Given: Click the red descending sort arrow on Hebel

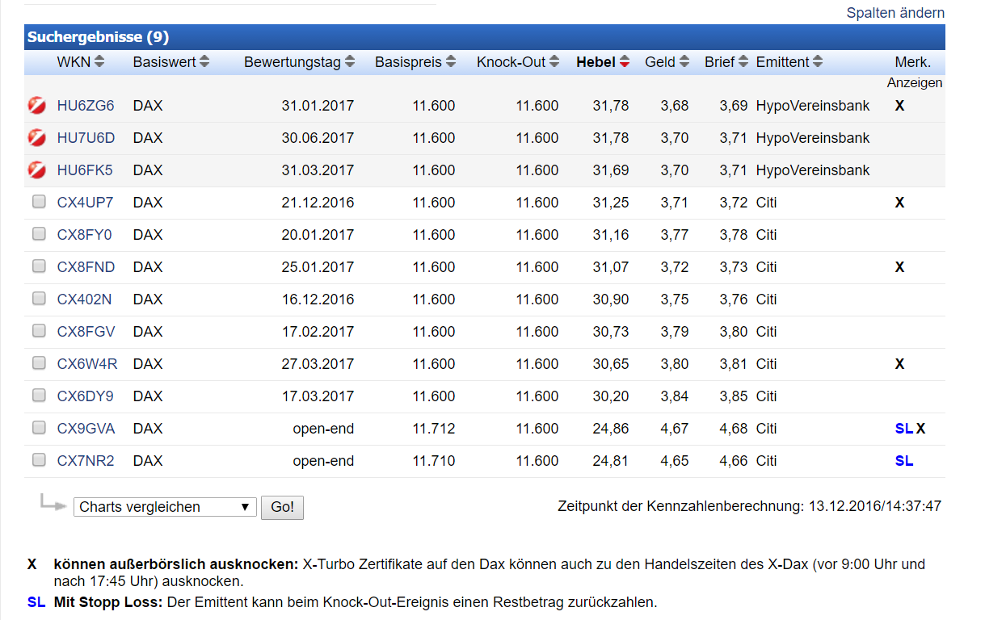Looking at the screenshot, I should [623, 61].
